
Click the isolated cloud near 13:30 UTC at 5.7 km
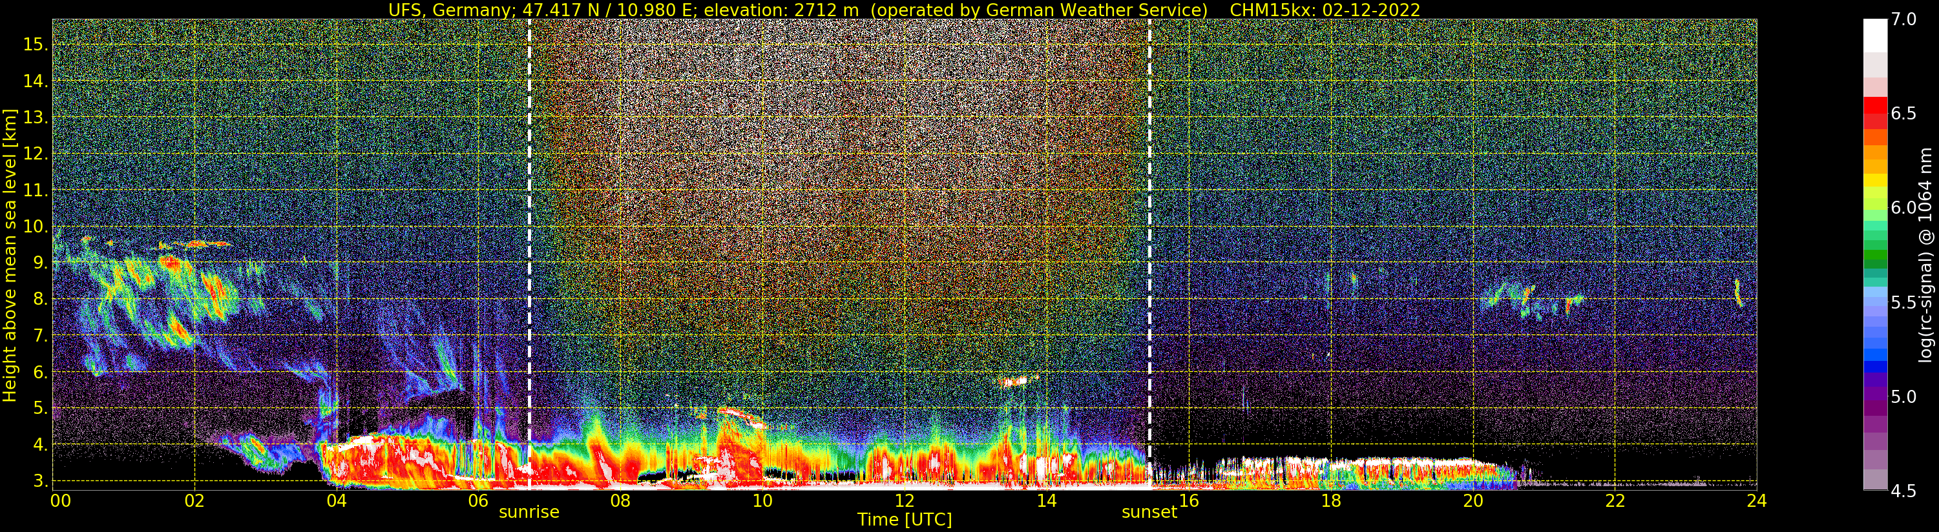[x=1018, y=381]
